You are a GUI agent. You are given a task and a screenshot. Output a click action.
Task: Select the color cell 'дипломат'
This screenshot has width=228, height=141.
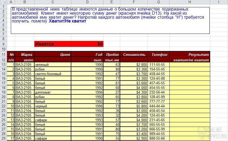[53, 92]
